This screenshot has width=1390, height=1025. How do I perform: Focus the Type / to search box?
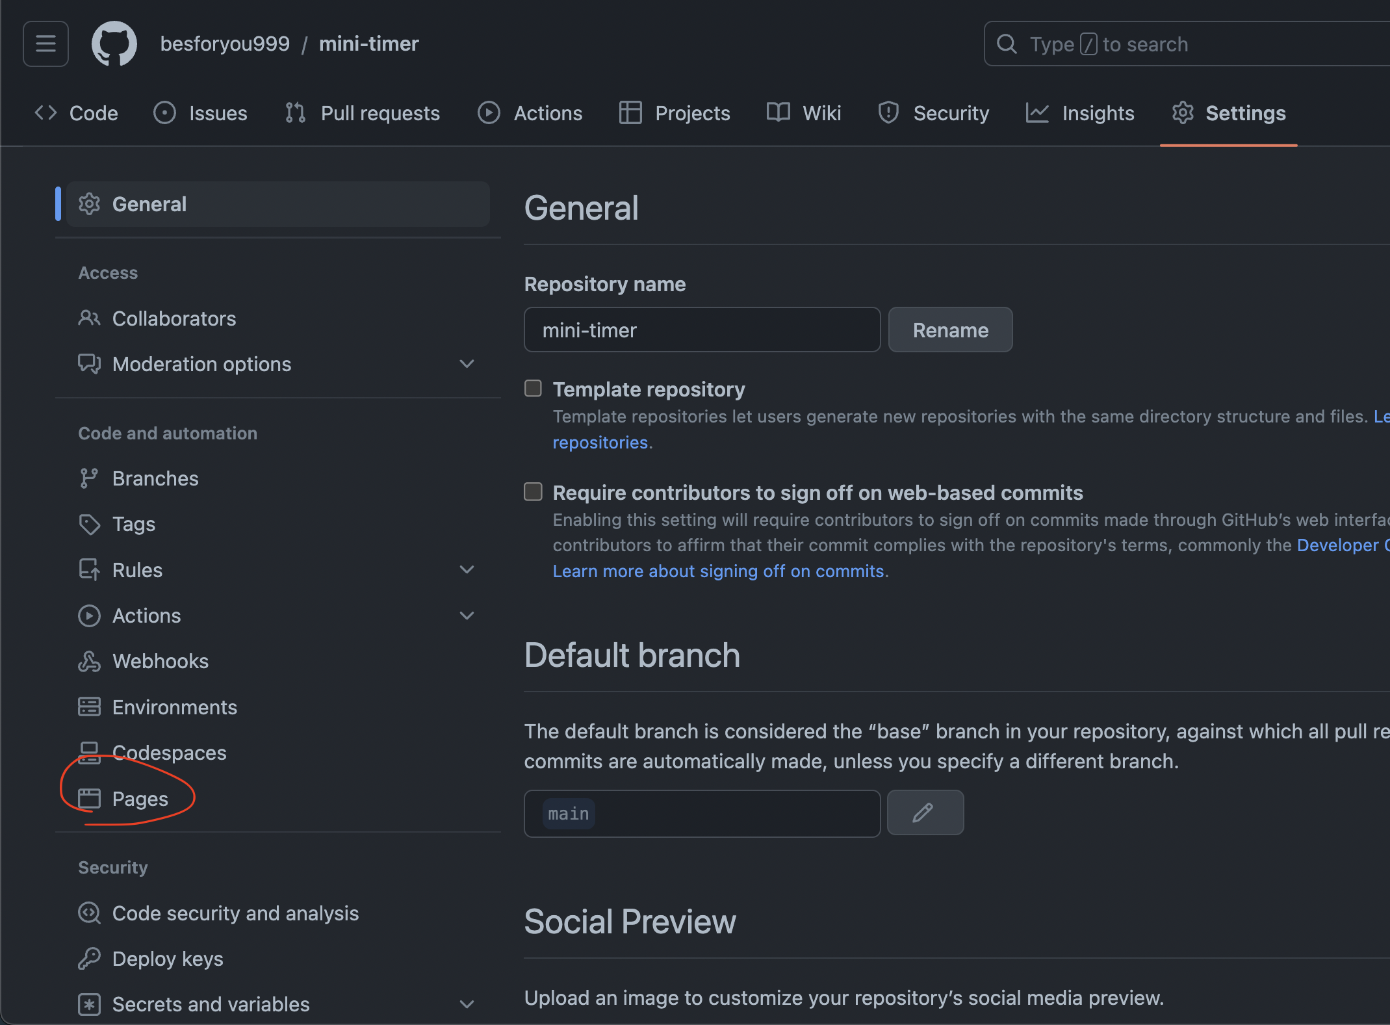click(1187, 44)
